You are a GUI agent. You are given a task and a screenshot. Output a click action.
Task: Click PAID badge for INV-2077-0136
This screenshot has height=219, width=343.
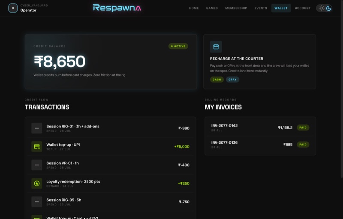click(303, 145)
